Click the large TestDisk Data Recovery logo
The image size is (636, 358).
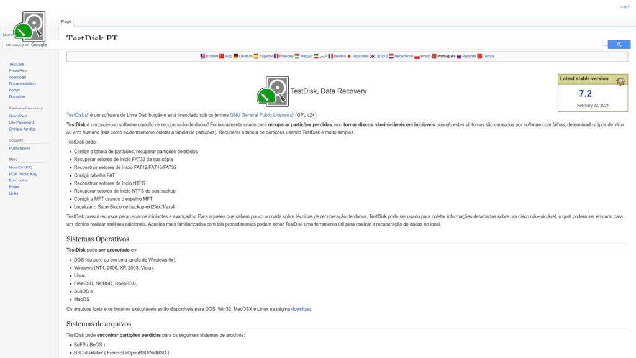pyautogui.click(x=273, y=91)
